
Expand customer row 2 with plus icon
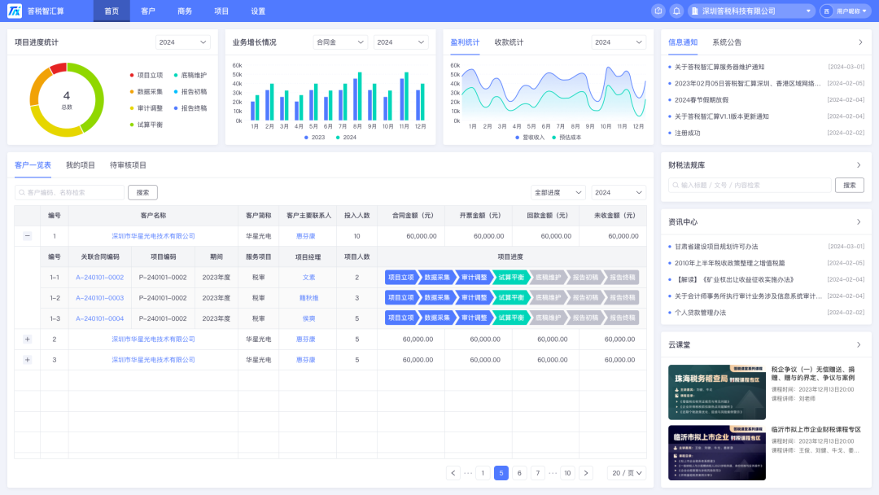point(27,339)
